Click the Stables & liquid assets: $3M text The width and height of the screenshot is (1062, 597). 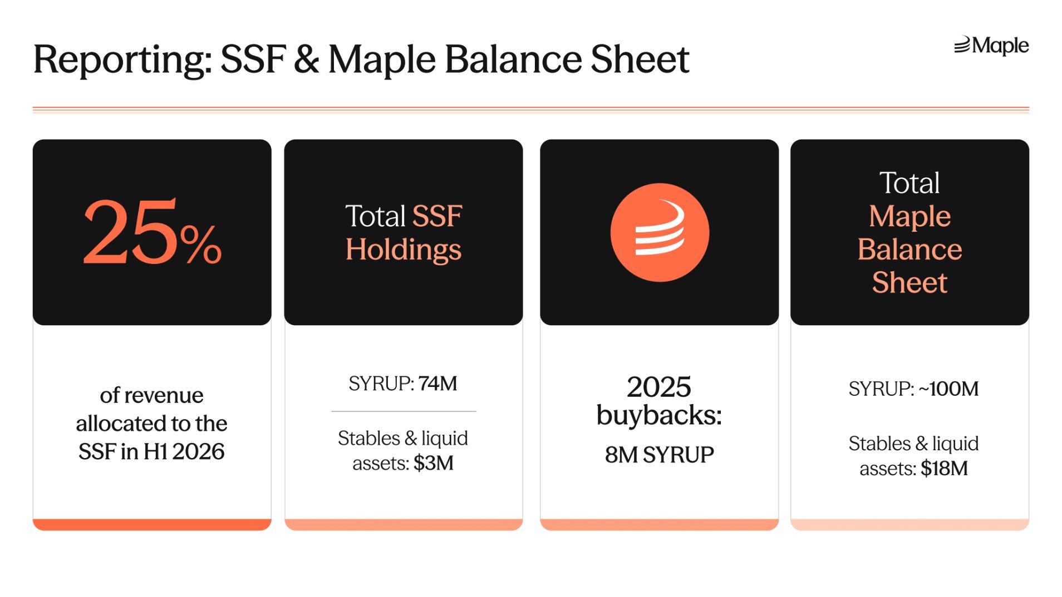pos(402,450)
